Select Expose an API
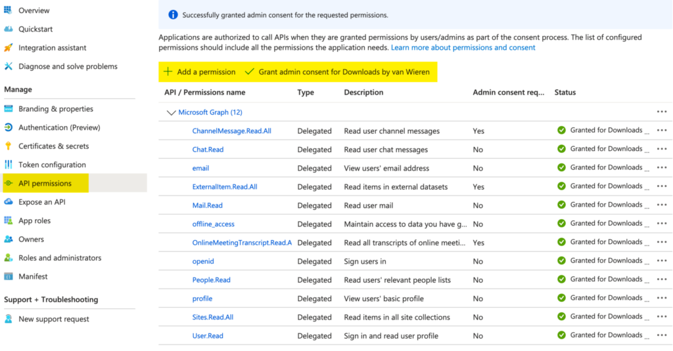The height and width of the screenshot is (351, 673). (42, 202)
